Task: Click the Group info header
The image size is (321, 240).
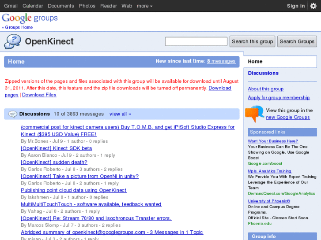Action: pos(282,236)
